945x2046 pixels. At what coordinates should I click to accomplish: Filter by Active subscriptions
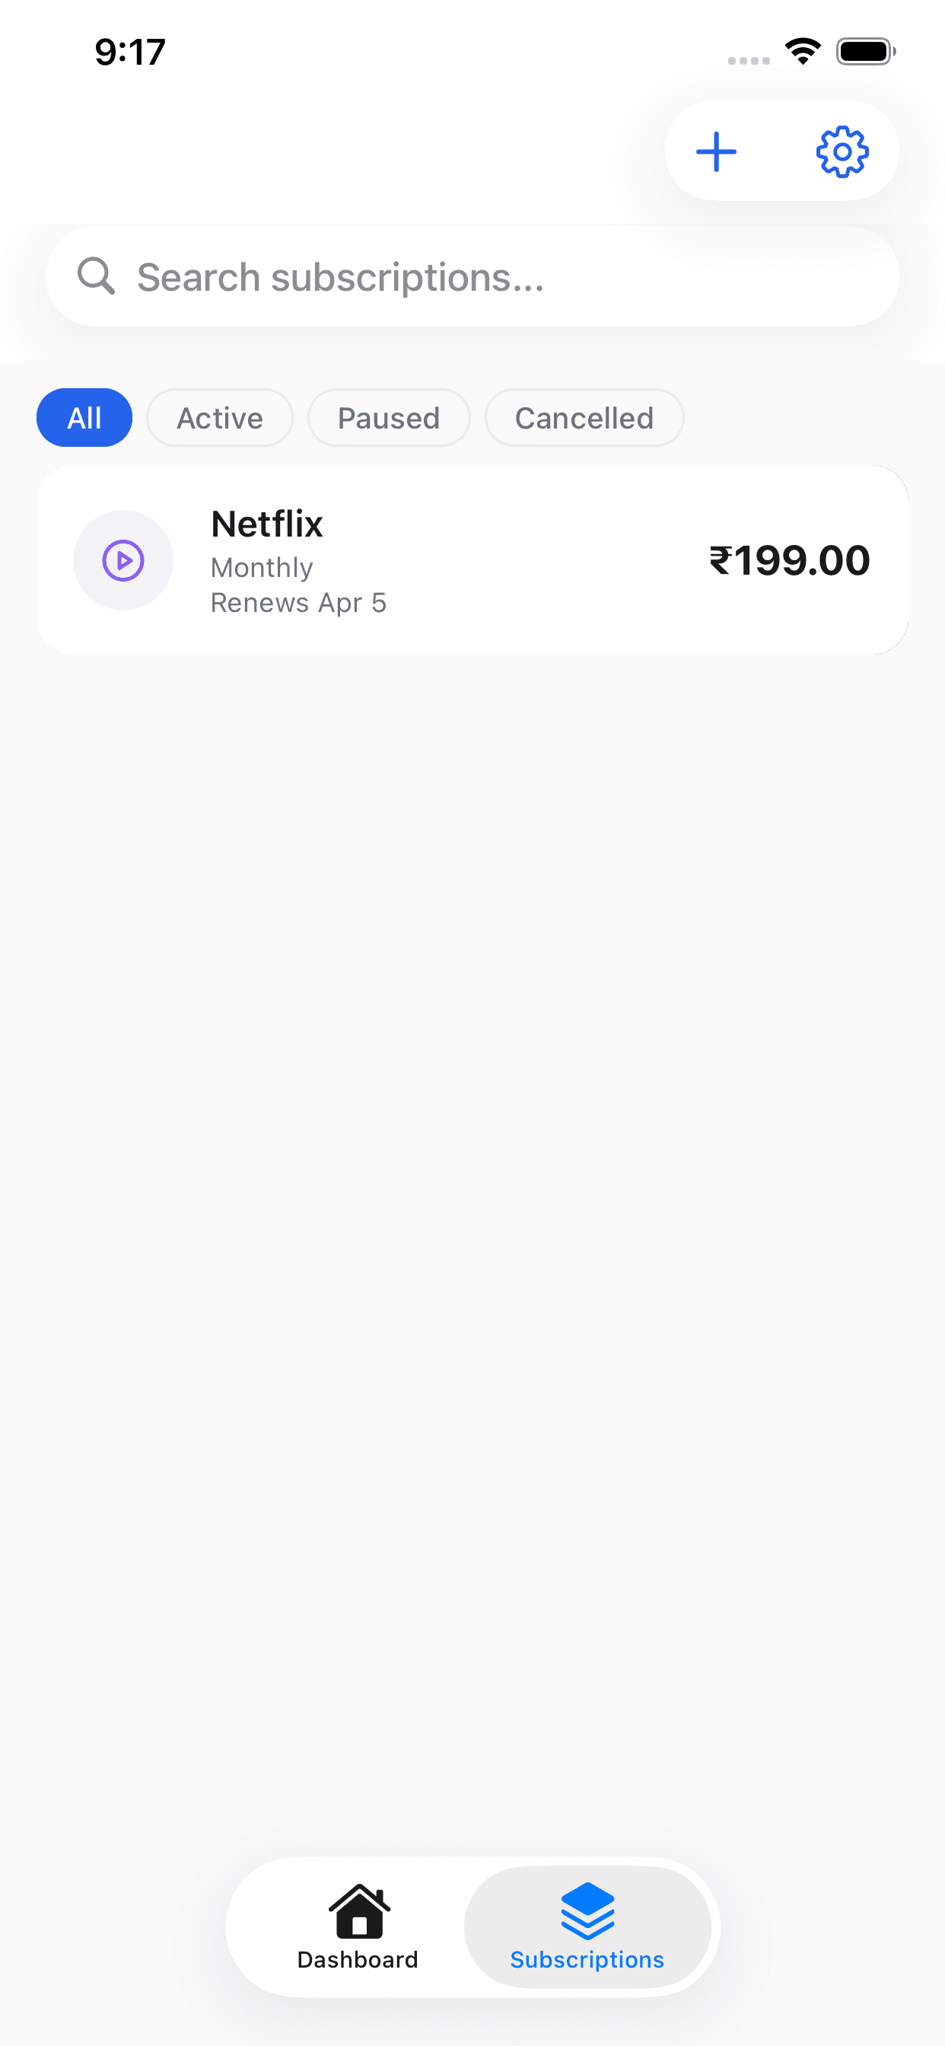[x=220, y=418]
